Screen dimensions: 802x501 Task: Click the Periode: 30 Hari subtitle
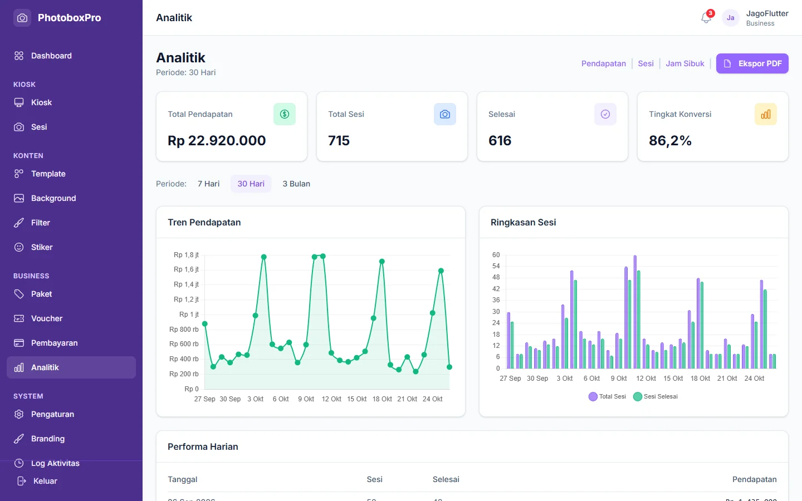[x=186, y=72]
